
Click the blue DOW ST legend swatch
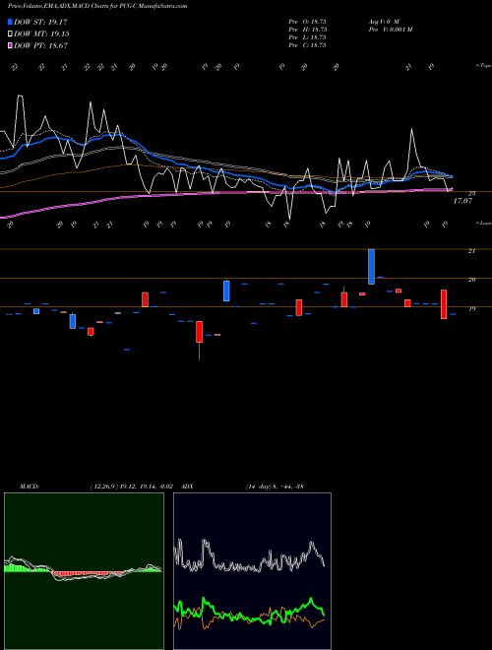(x=10, y=22)
